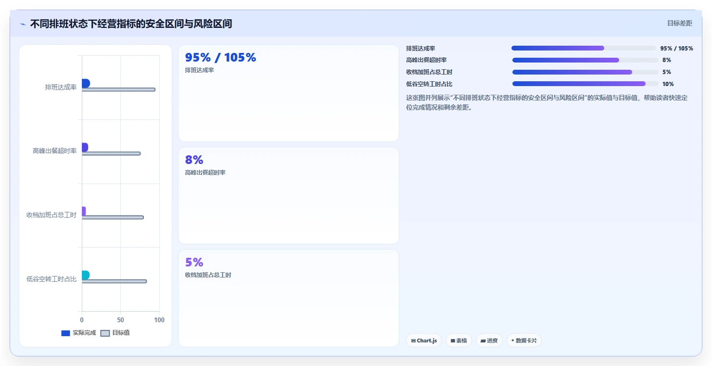The height and width of the screenshot is (366, 712).
Task: Click the blue 实际完成 legend swatch
Action: tap(65, 333)
